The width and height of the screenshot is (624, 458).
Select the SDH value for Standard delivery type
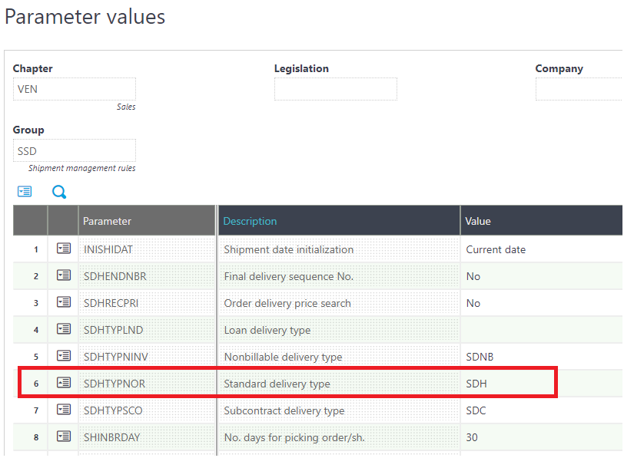[x=476, y=384]
